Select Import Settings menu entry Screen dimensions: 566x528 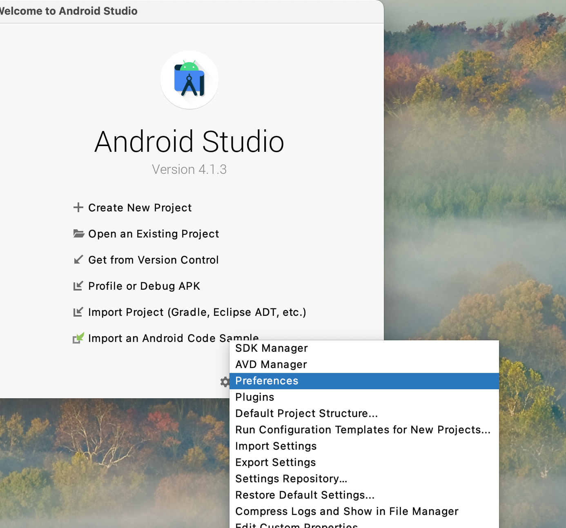pos(364,446)
